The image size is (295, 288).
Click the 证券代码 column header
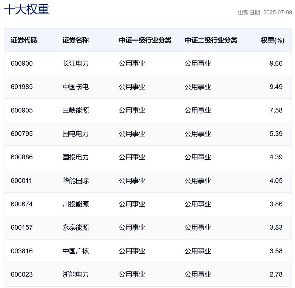point(24,40)
